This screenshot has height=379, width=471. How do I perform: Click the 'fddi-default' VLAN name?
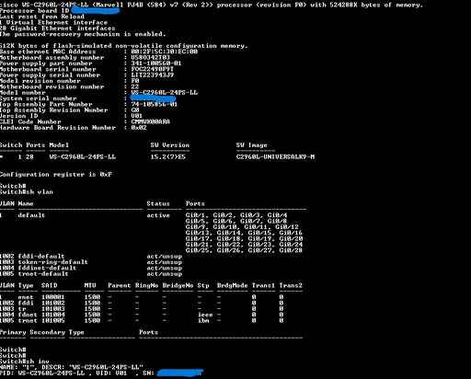coord(41,256)
